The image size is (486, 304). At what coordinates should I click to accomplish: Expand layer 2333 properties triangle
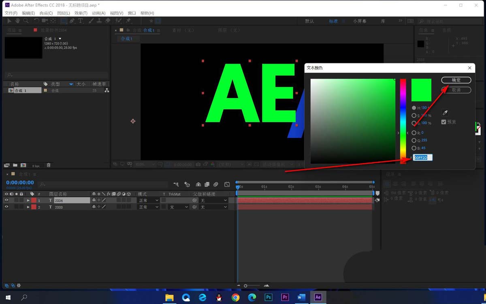click(28, 207)
